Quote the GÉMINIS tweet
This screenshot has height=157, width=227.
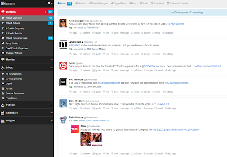tap(97, 54)
